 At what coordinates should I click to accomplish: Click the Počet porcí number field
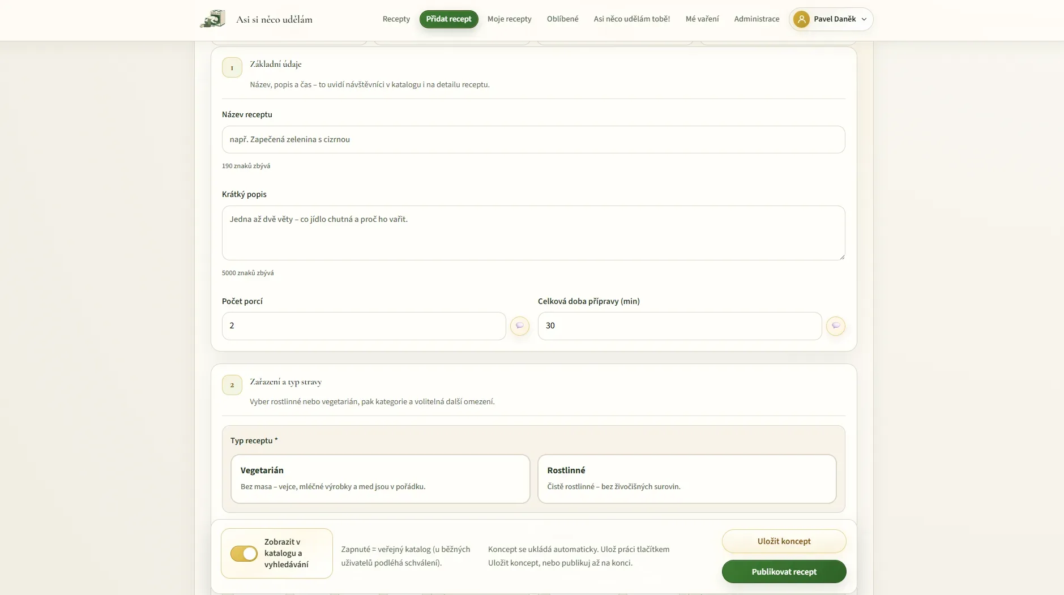pos(364,326)
